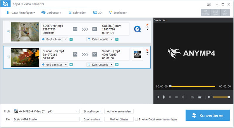Open 4K MPEG output format icon for Sundance

(x=137, y=54)
